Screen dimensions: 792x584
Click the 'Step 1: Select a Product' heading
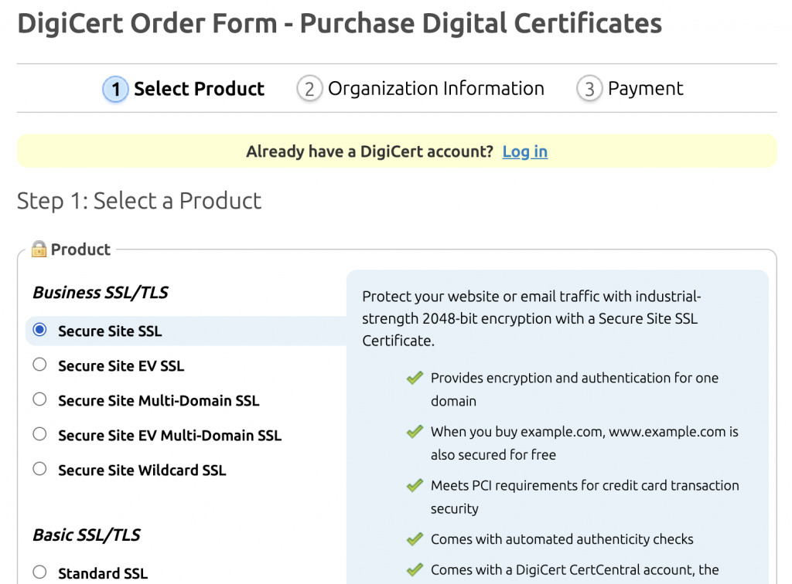139,201
